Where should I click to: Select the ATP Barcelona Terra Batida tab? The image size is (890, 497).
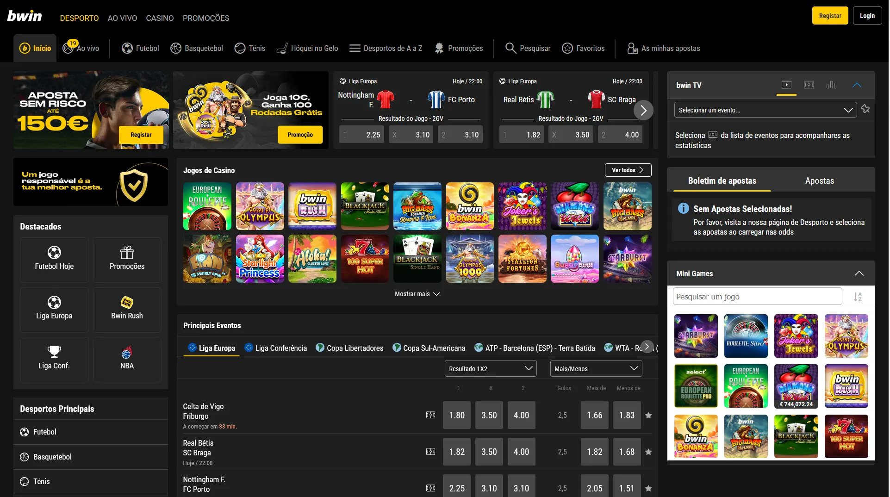click(x=535, y=348)
